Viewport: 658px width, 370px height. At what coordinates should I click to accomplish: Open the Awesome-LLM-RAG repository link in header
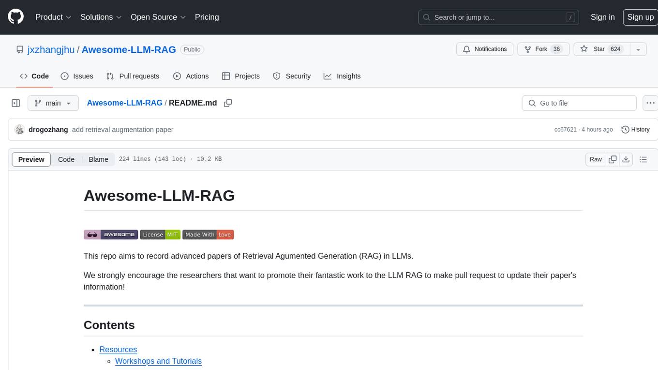[x=129, y=49]
